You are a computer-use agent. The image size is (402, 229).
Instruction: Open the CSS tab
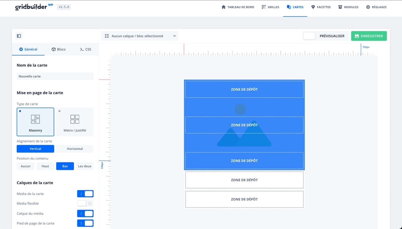click(x=86, y=49)
